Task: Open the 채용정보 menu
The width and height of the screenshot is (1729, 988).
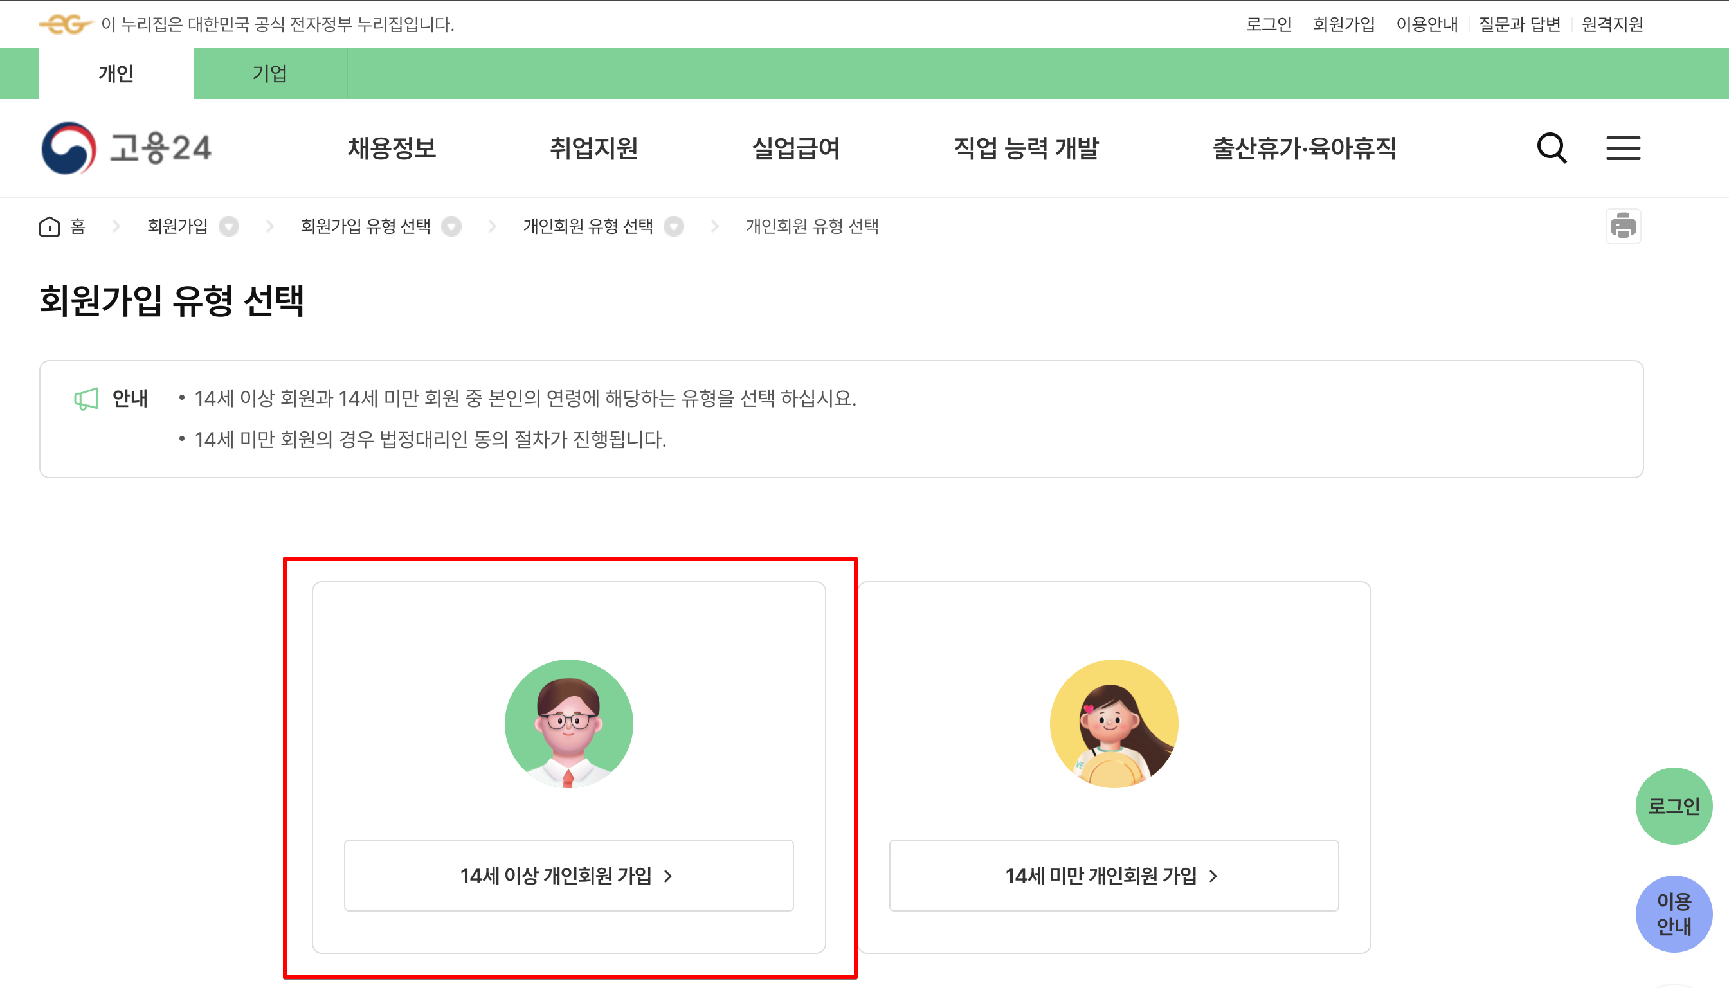Action: tap(392, 148)
